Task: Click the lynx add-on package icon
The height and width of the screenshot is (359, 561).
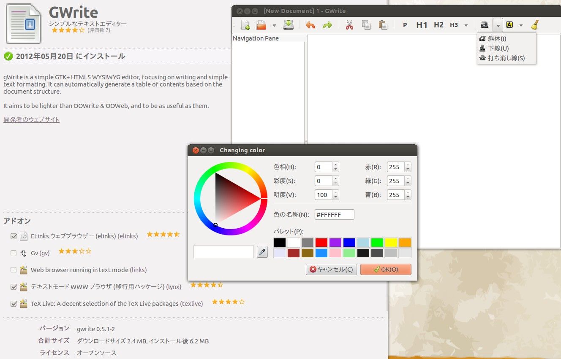Action: tap(24, 287)
